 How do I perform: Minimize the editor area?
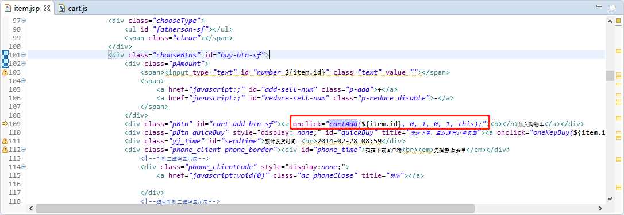coord(600,6)
